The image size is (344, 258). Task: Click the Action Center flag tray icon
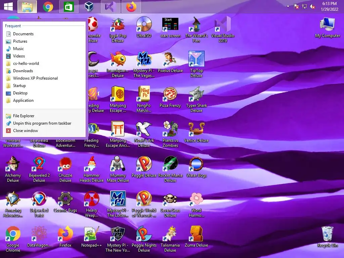tap(296, 6)
